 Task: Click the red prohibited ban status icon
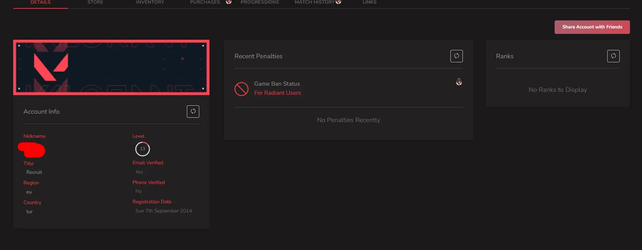point(241,89)
